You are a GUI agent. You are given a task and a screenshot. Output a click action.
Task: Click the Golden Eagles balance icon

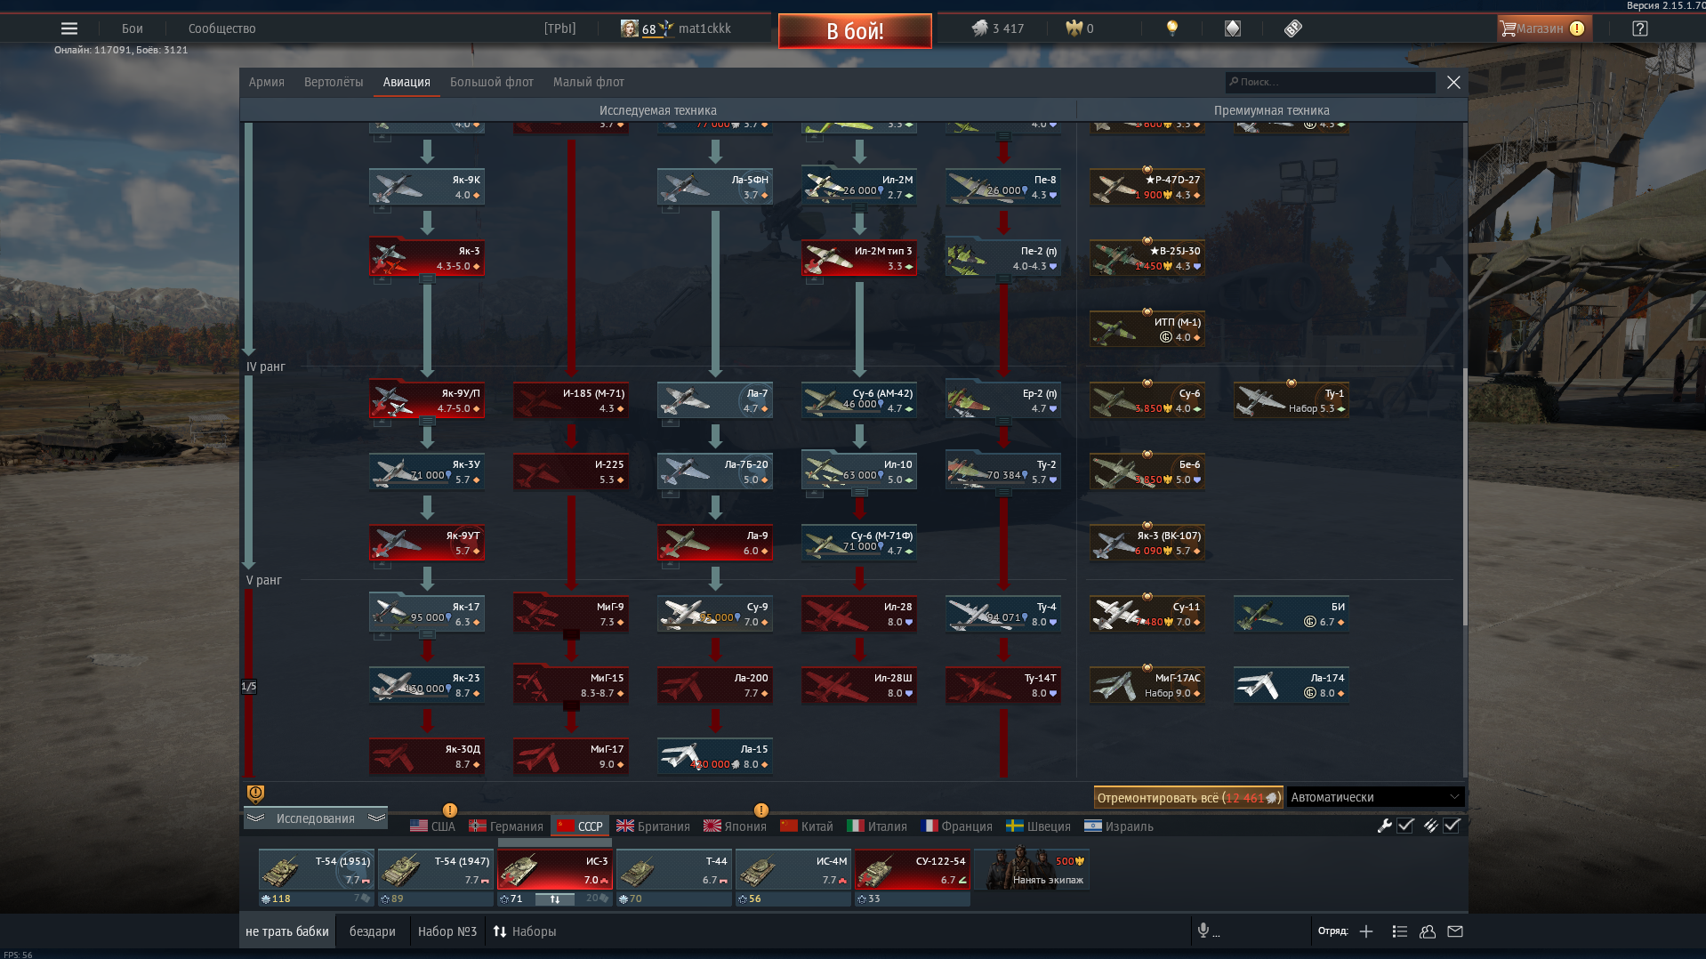[1074, 28]
